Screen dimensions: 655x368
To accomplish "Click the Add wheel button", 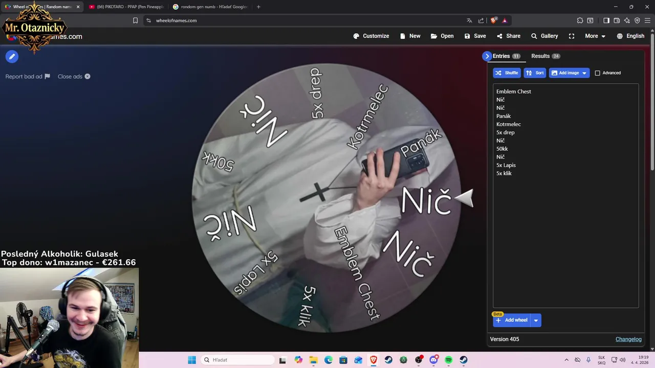I will (x=511, y=320).
